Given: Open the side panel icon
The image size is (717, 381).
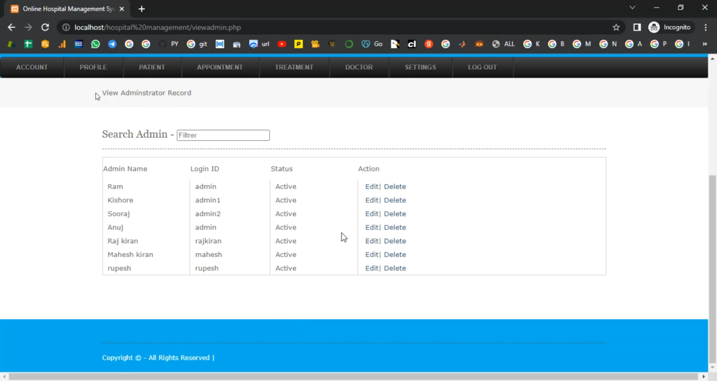Looking at the screenshot, I should 637,27.
